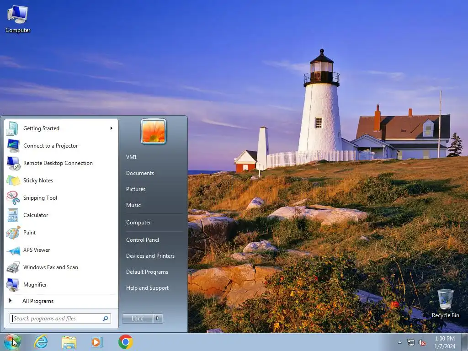Click the Connect to a Projector icon
This screenshot has height=351, width=468.
tap(13, 146)
